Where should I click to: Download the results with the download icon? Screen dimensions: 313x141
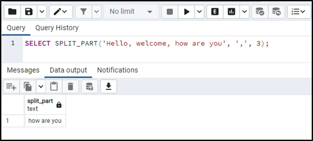pyautogui.click(x=109, y=86)
